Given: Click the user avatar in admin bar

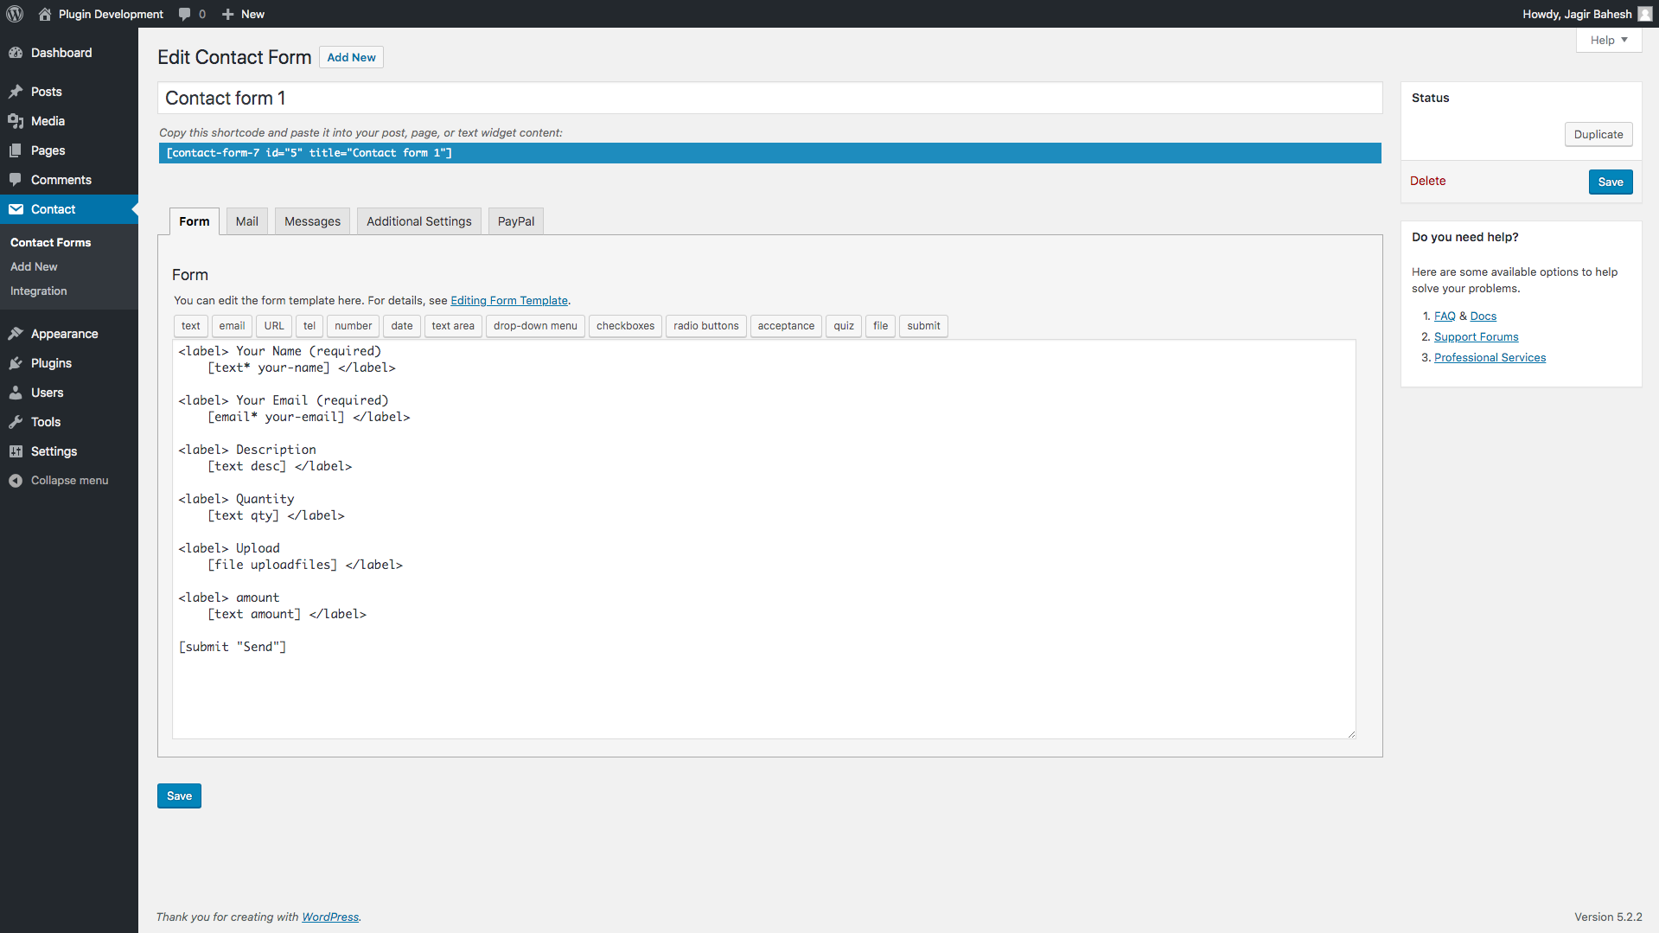Looking at the screenshot, I should click(1645, 14).
